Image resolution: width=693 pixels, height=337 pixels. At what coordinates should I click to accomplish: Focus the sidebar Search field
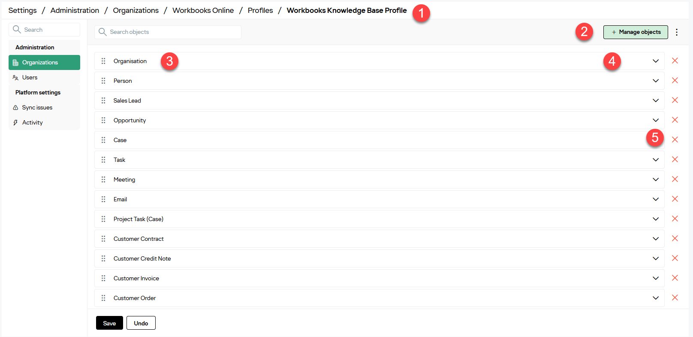pyautogui.click(x=44, y=30)
